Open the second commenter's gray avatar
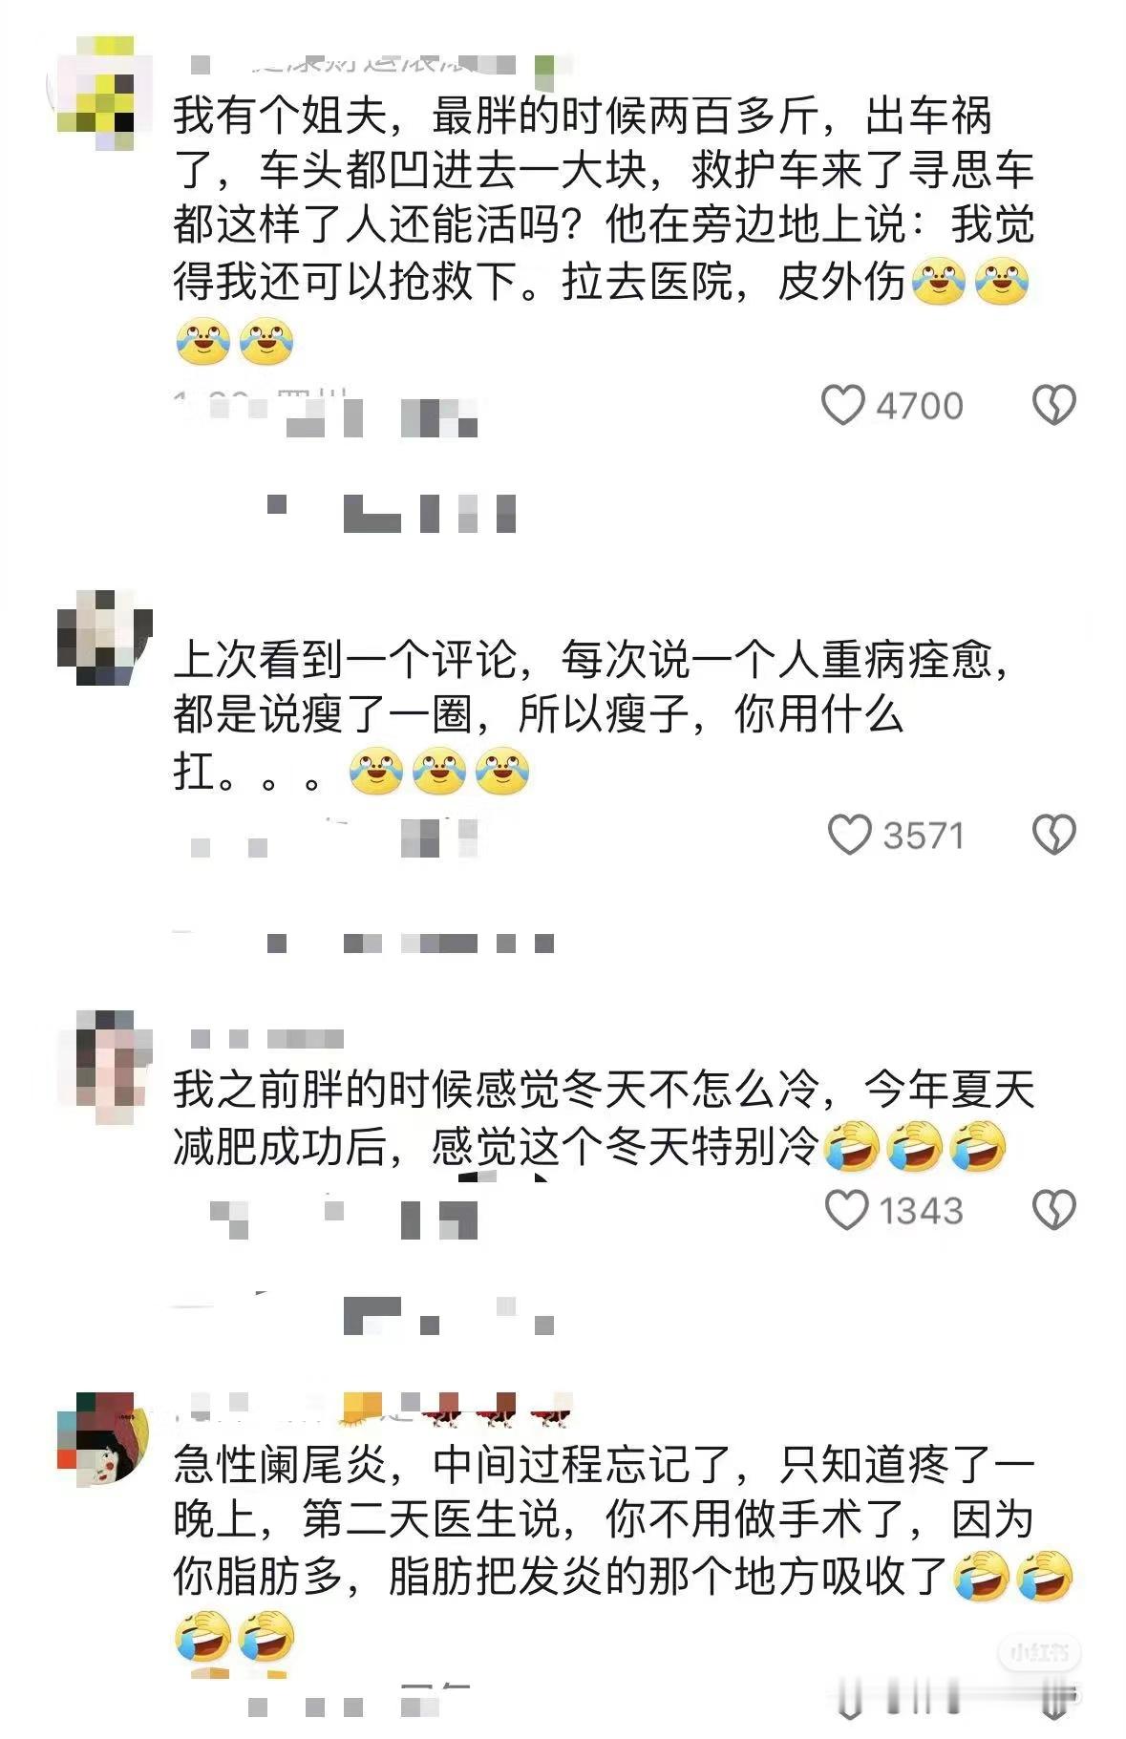Viewport: 1126px width, 1739px height. (x=103, y=637)
